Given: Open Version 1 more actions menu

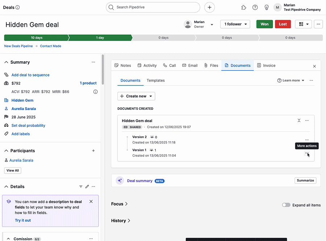Looking at the screenshot, I should pyautogui.click(x=307, y=153).
